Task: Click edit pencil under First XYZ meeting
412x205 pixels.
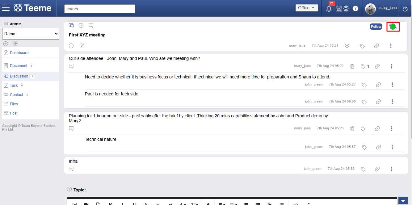Action: (82, 46)
